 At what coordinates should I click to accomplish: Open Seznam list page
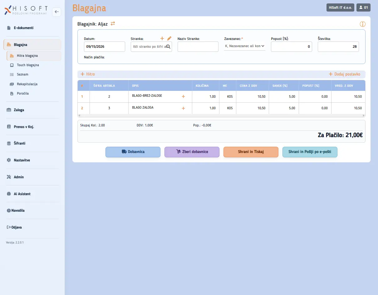coord(34,75)
